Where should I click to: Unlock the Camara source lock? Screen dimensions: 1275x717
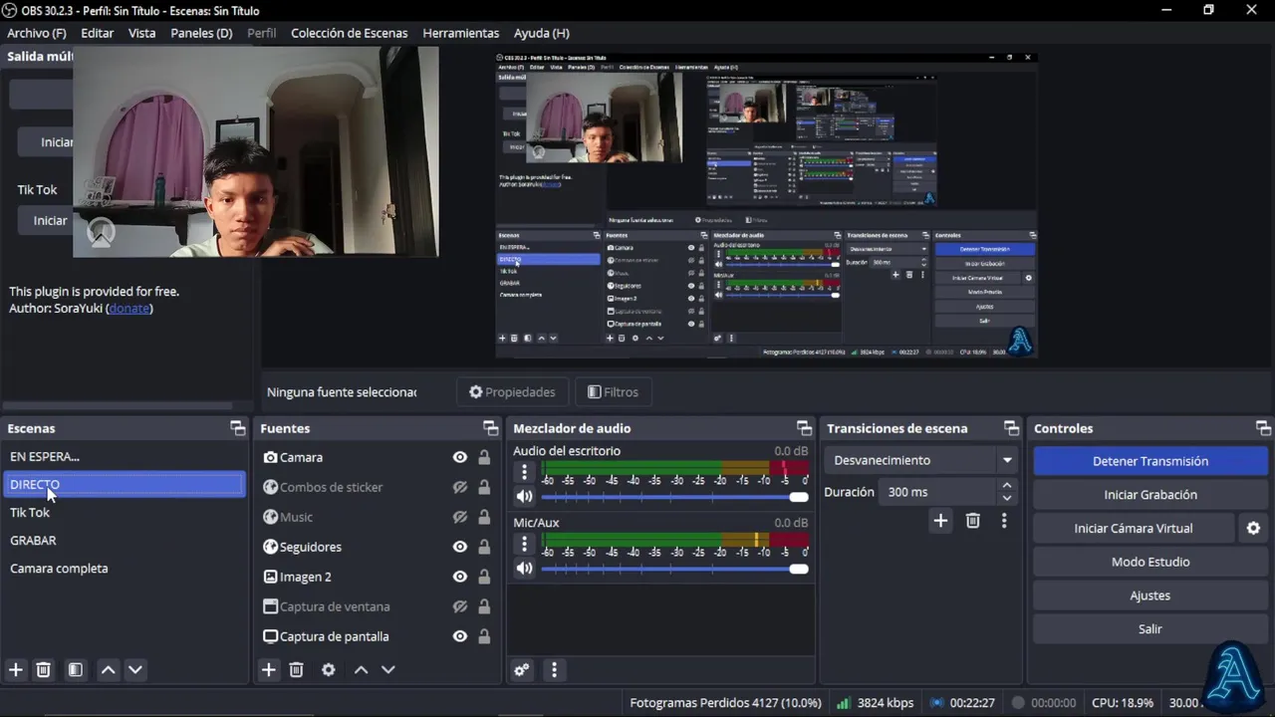click(x=484, y=457)
